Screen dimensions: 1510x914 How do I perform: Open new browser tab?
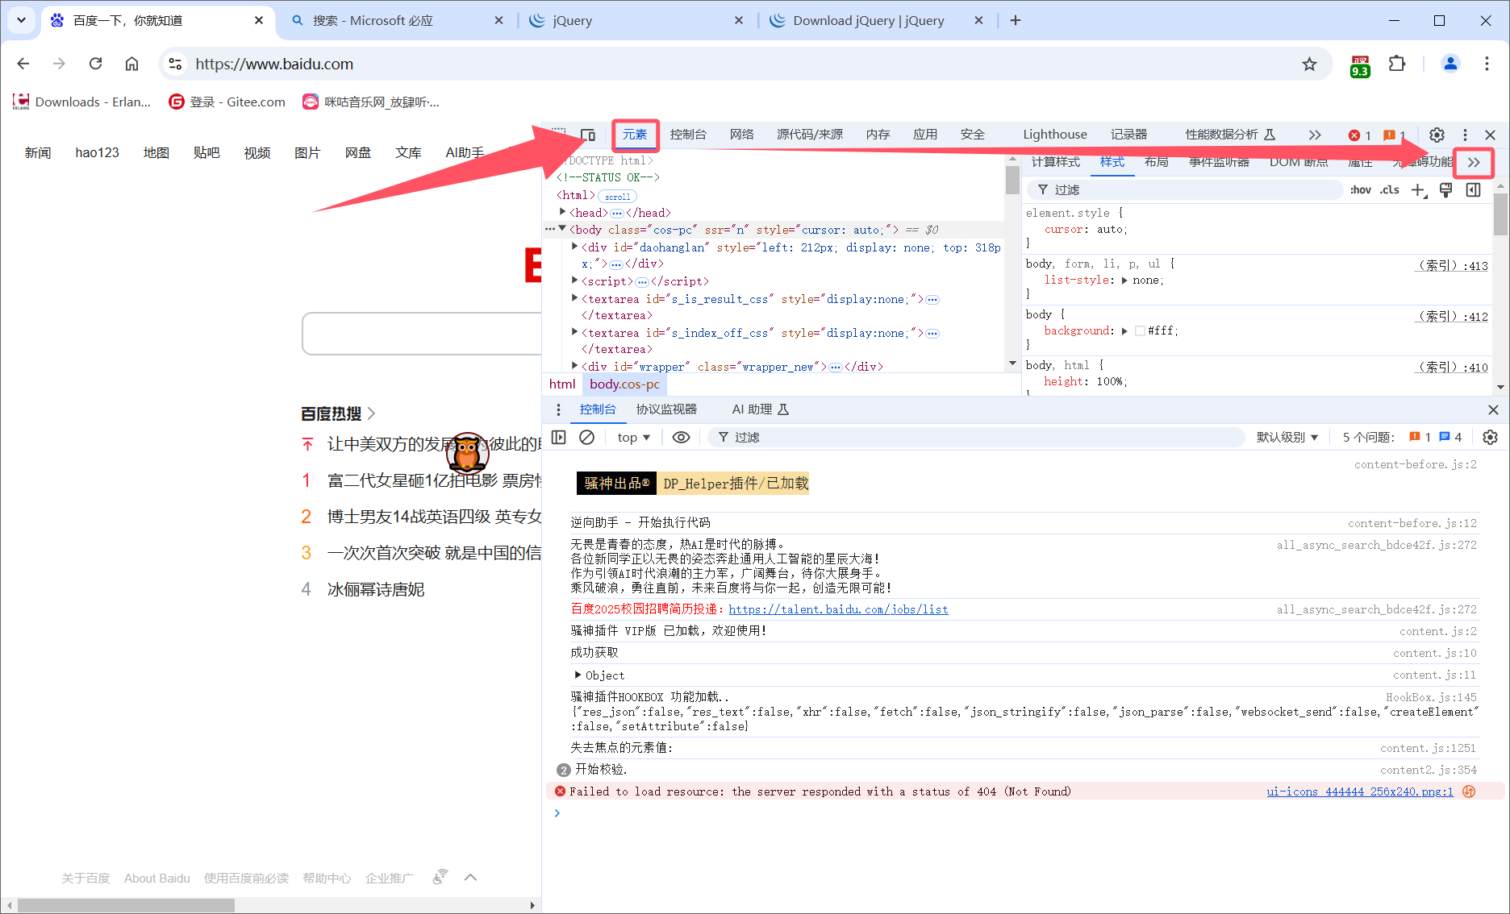pyautogui.click(x=1016, y=20)
